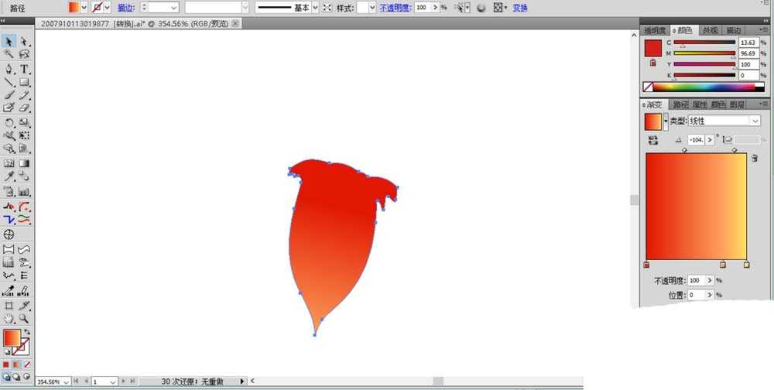The width and height of the screenshot is (774, 390).
Task: Select the Eraser tool
Action: 24,108
